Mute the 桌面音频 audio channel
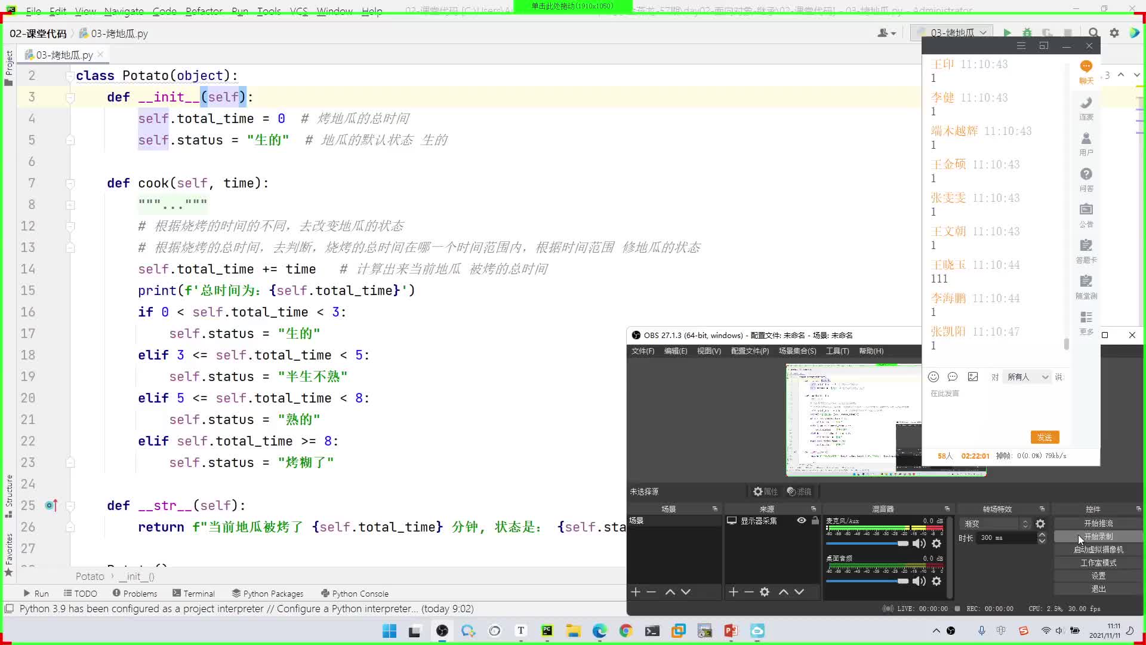Image resolution: width=1146 pixels, height=645 pixels. click(x=919, y=581)
